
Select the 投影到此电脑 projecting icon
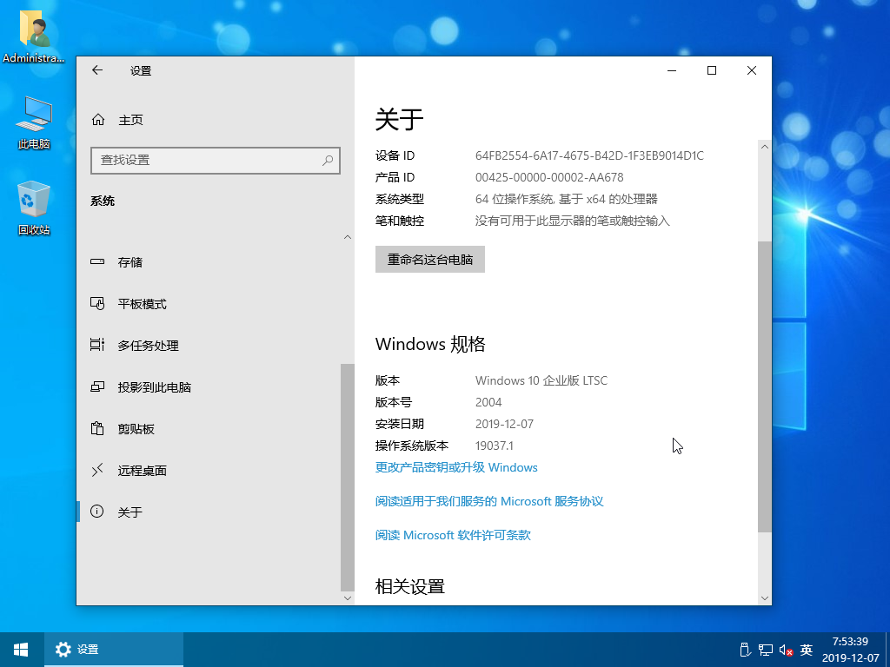[97, 386]
